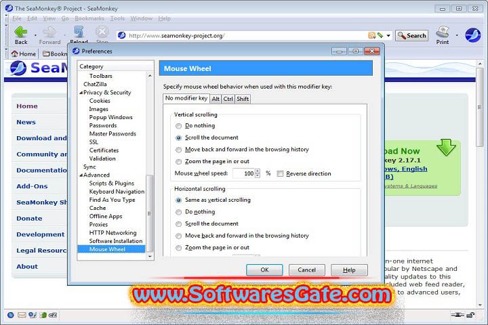Open the File menu
The image size is (488, 325).
pos(17,18)
